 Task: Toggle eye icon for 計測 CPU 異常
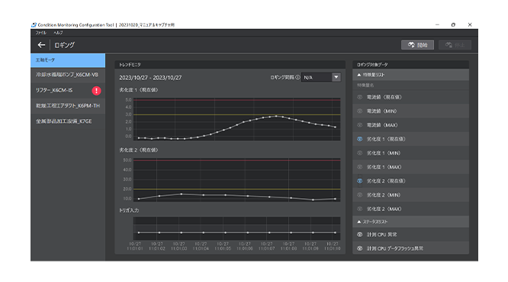click(359, 235)
